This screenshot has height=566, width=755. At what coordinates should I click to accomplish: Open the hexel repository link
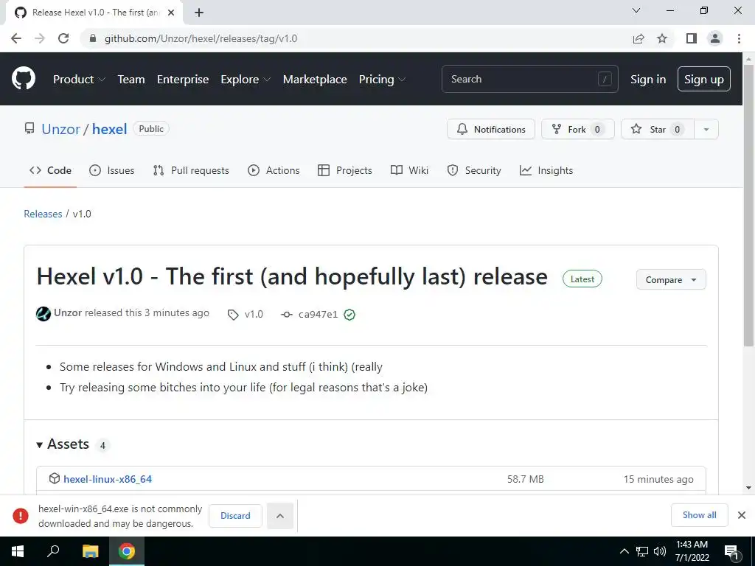point(109,129)
